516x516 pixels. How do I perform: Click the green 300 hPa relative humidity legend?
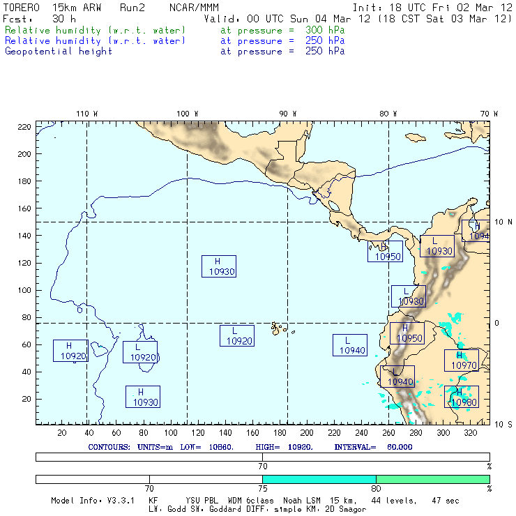coord(96,31)
